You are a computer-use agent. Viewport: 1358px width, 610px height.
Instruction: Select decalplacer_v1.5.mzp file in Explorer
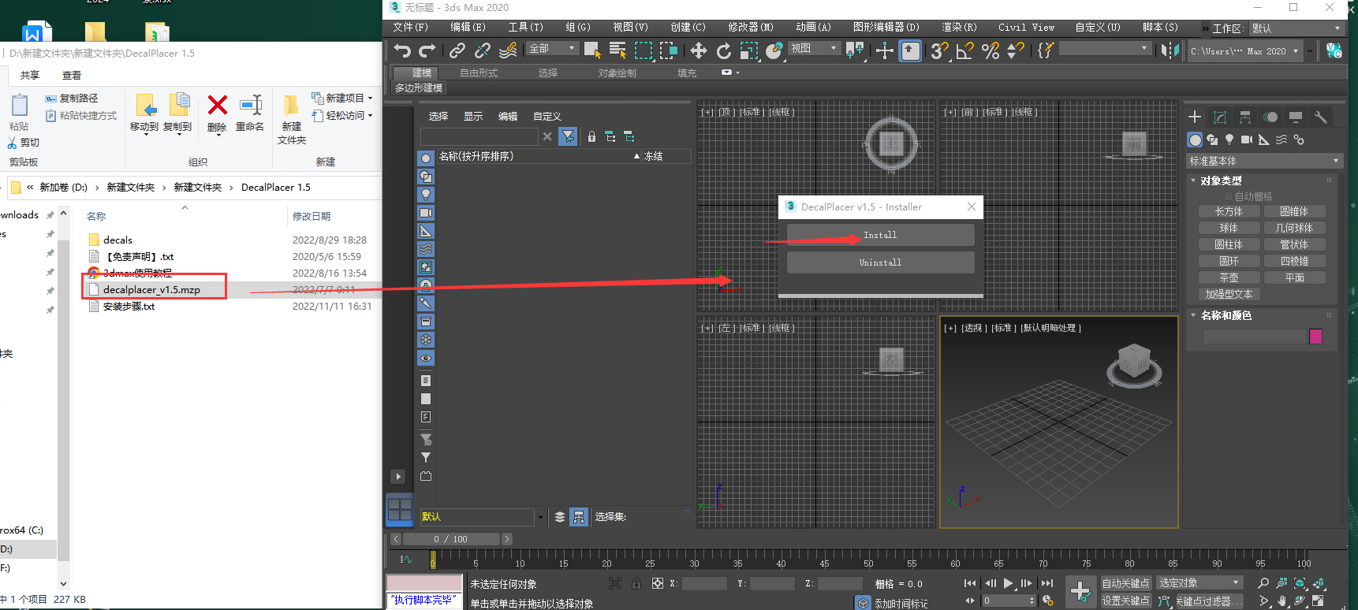pos(151,289)
